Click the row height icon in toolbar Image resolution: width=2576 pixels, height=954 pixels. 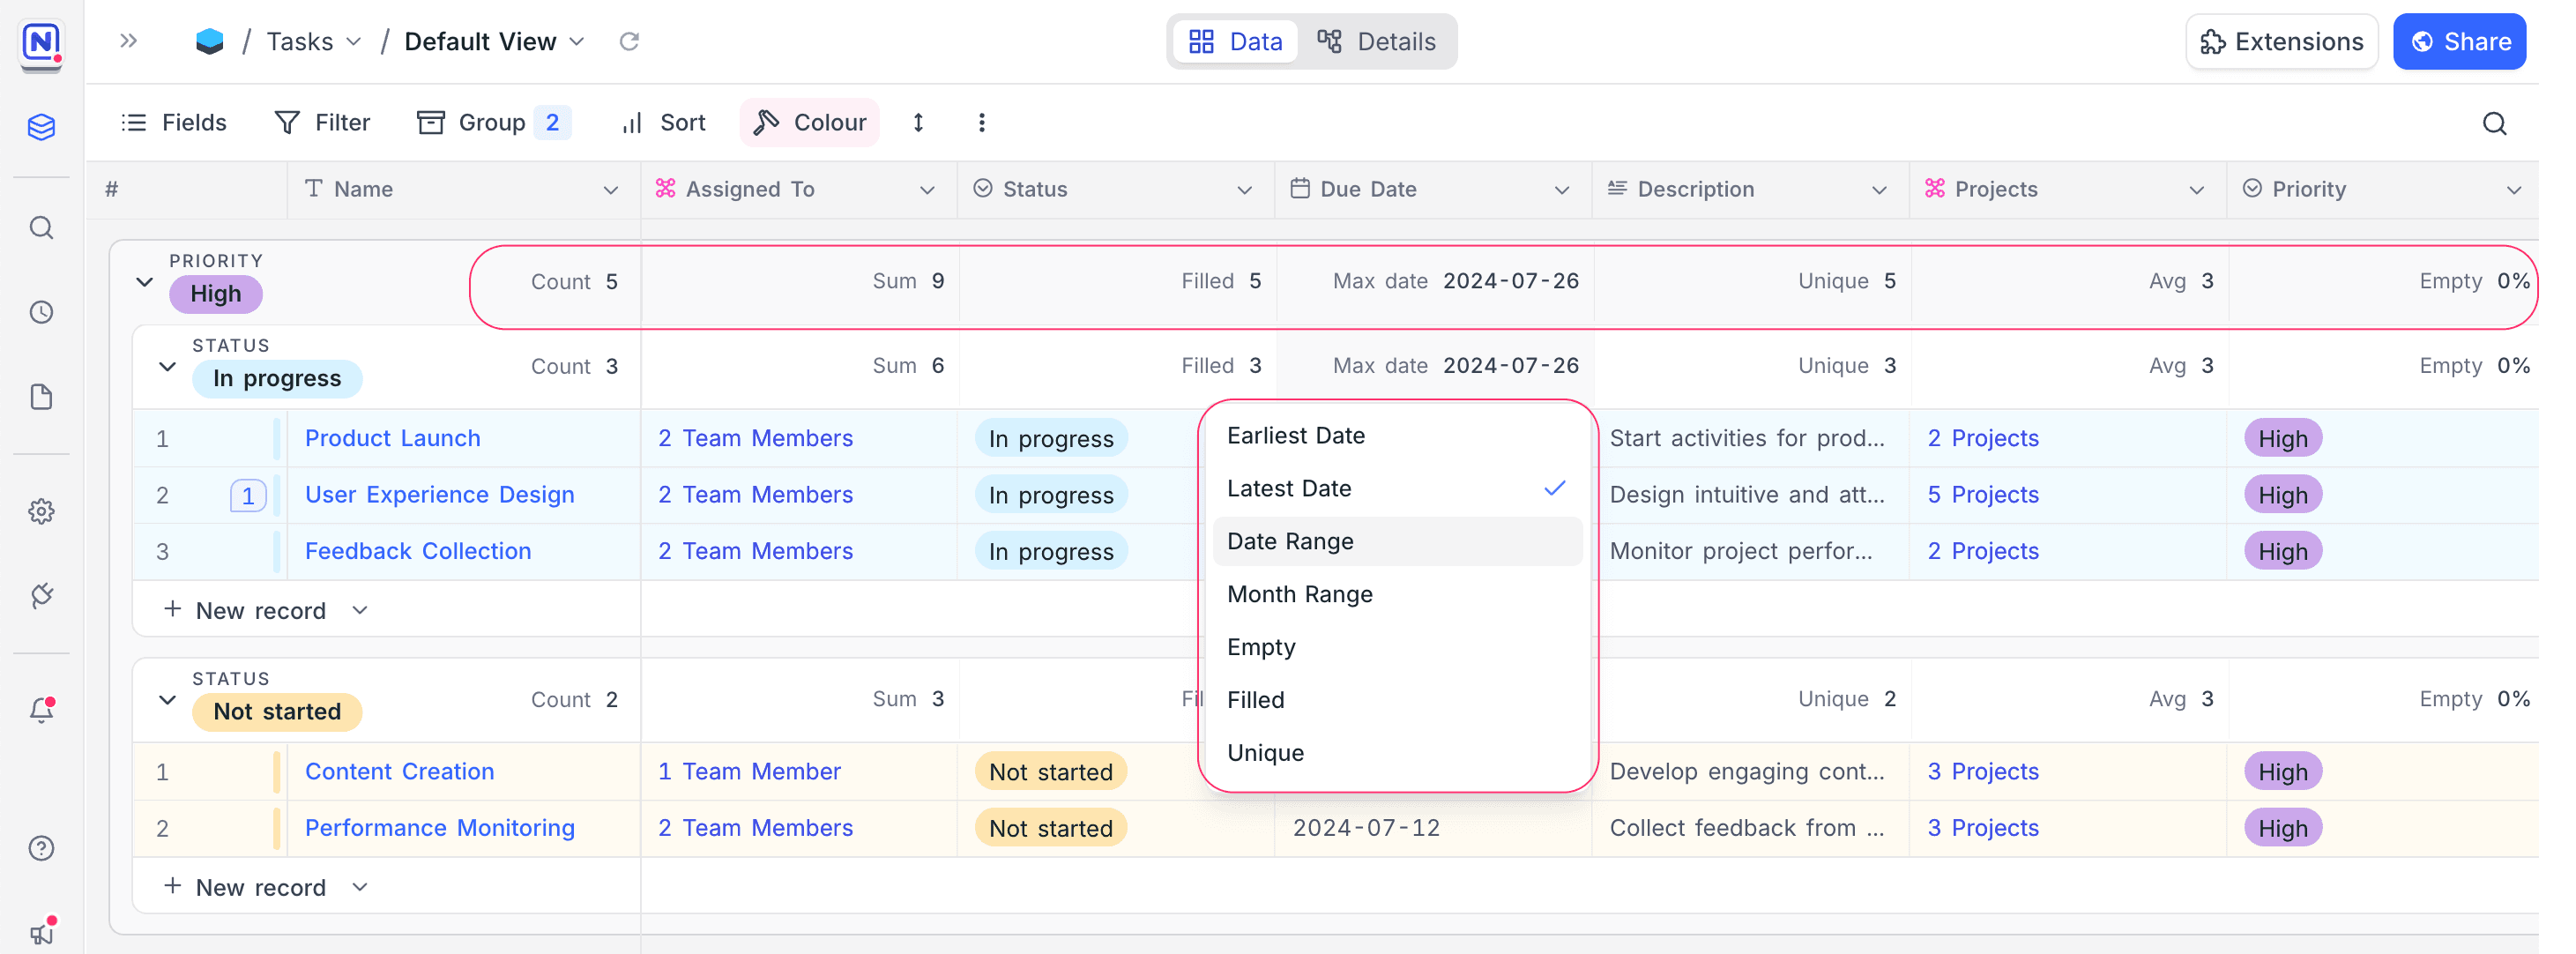(x=918, y=122)
